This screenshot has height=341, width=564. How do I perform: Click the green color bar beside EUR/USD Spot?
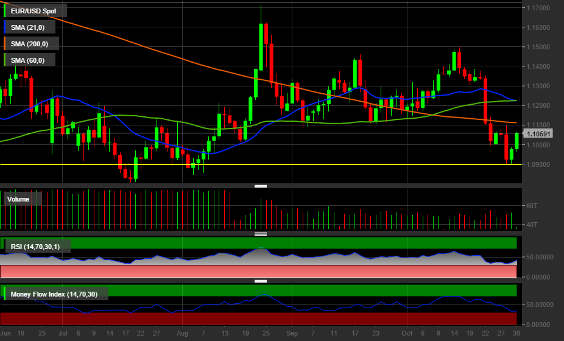(5, 11)
